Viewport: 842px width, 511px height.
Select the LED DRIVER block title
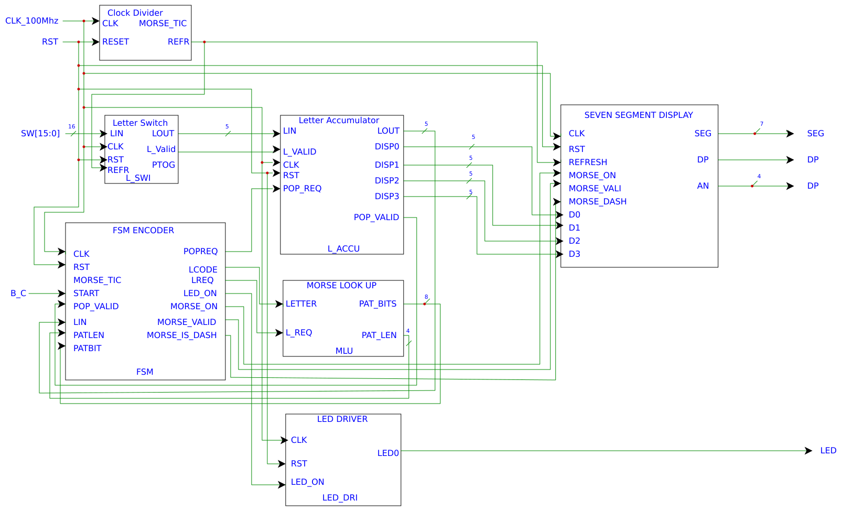342,419
